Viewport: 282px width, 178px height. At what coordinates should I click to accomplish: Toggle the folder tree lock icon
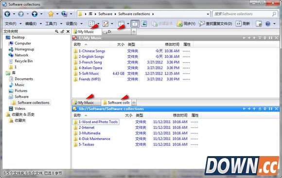pyautogui.click(x=62, y=32)
